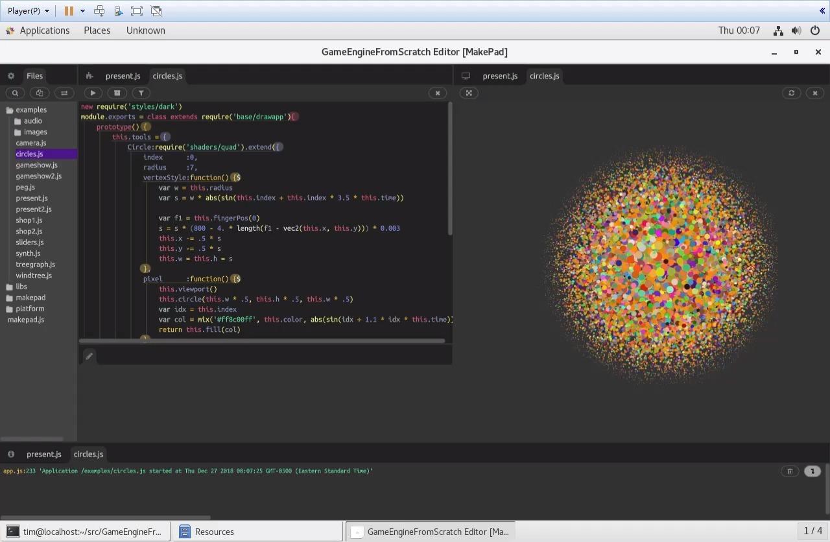Open sliders.js in file tree
The image size is (830, 542).
(x=30, y=242)
